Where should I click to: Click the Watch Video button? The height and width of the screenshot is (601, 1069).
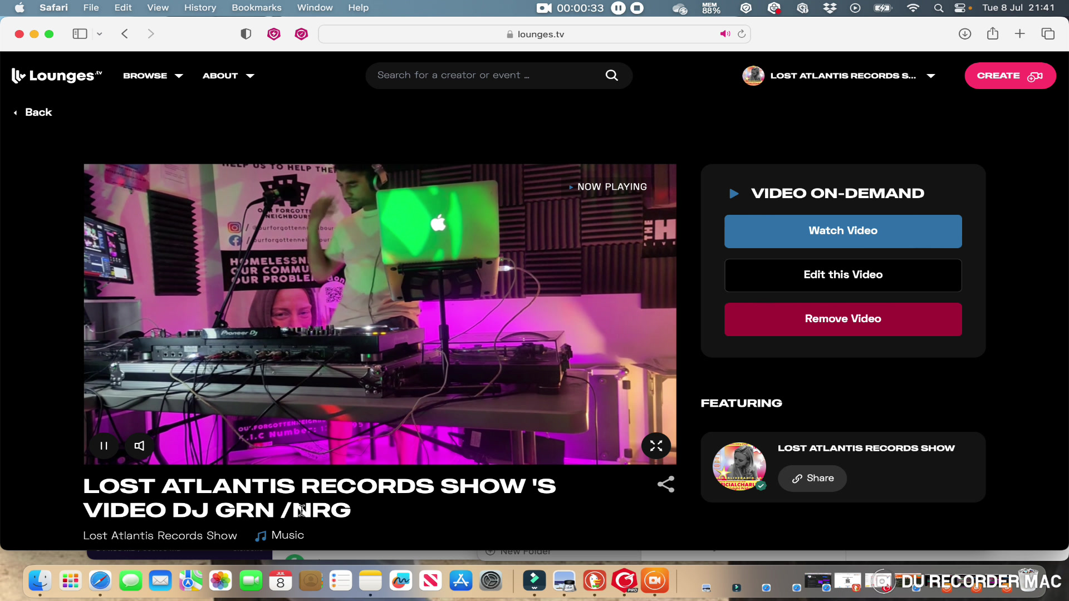pos(843,231)
